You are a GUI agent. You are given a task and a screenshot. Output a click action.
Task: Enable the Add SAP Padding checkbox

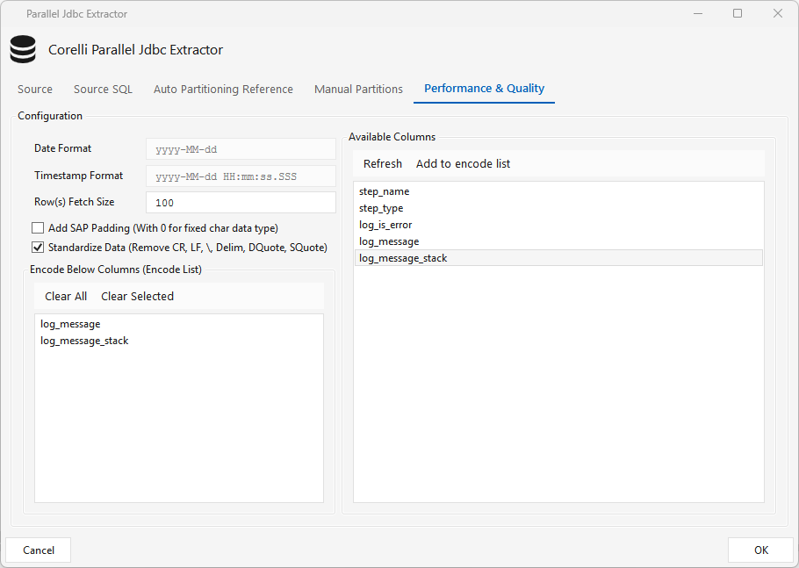coord(38,227)
